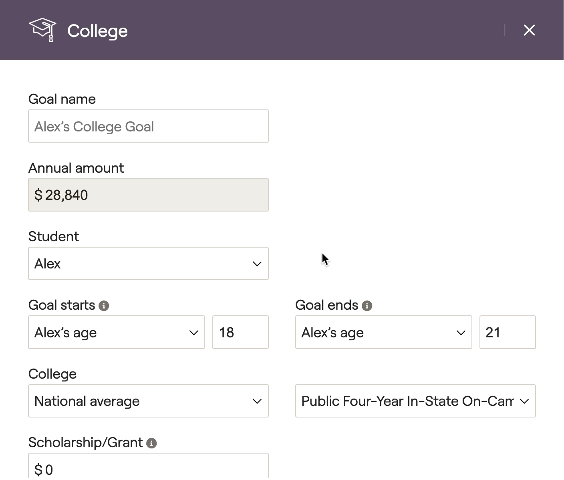The image size is (564, 480).
Task: Open the Public Four-Year In-State dropdown
Action: (x=415, y=401)
